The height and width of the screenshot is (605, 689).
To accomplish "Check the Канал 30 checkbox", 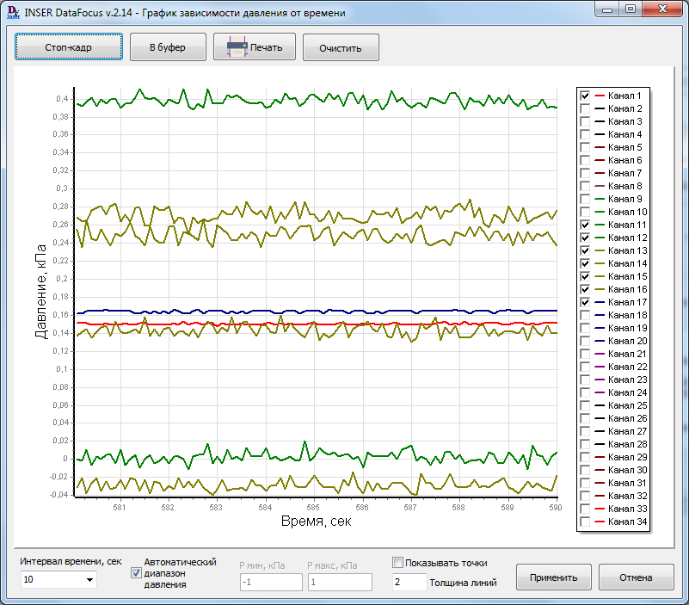I will (x=585, y=470).
